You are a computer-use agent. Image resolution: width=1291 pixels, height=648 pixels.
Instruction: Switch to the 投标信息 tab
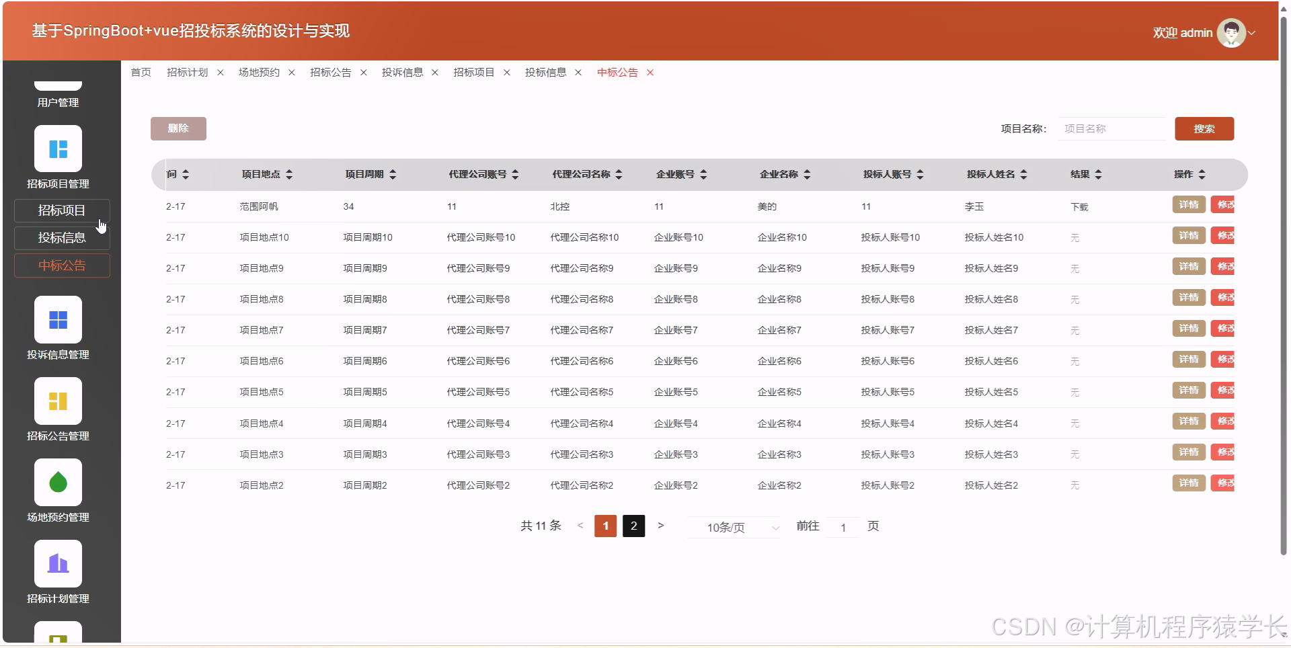tap(546, 72)
